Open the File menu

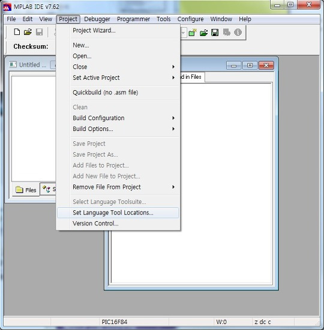[11, 19]
